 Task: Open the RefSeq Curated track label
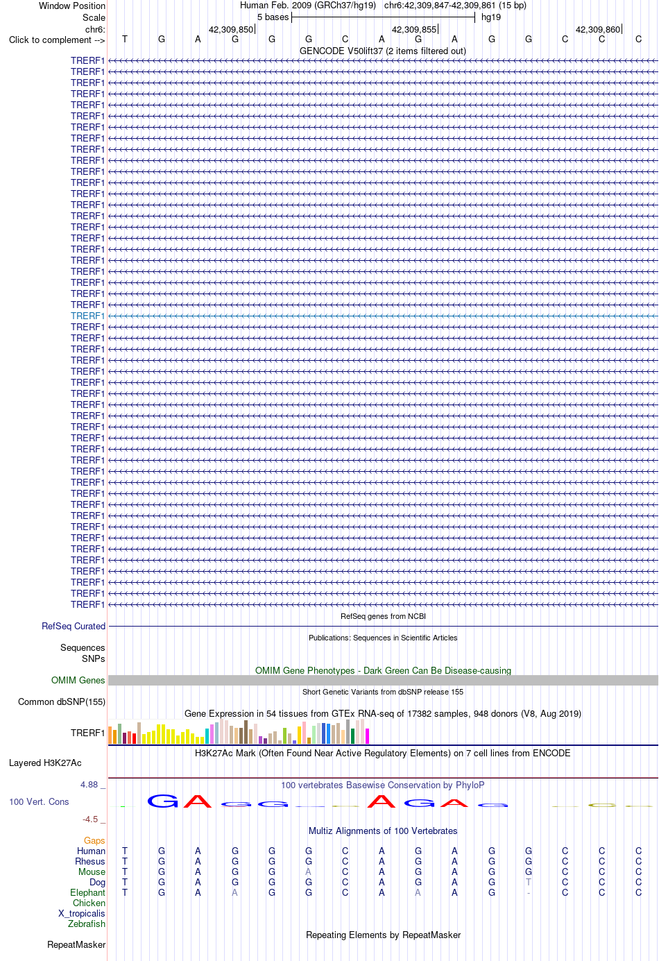[74, 627]
